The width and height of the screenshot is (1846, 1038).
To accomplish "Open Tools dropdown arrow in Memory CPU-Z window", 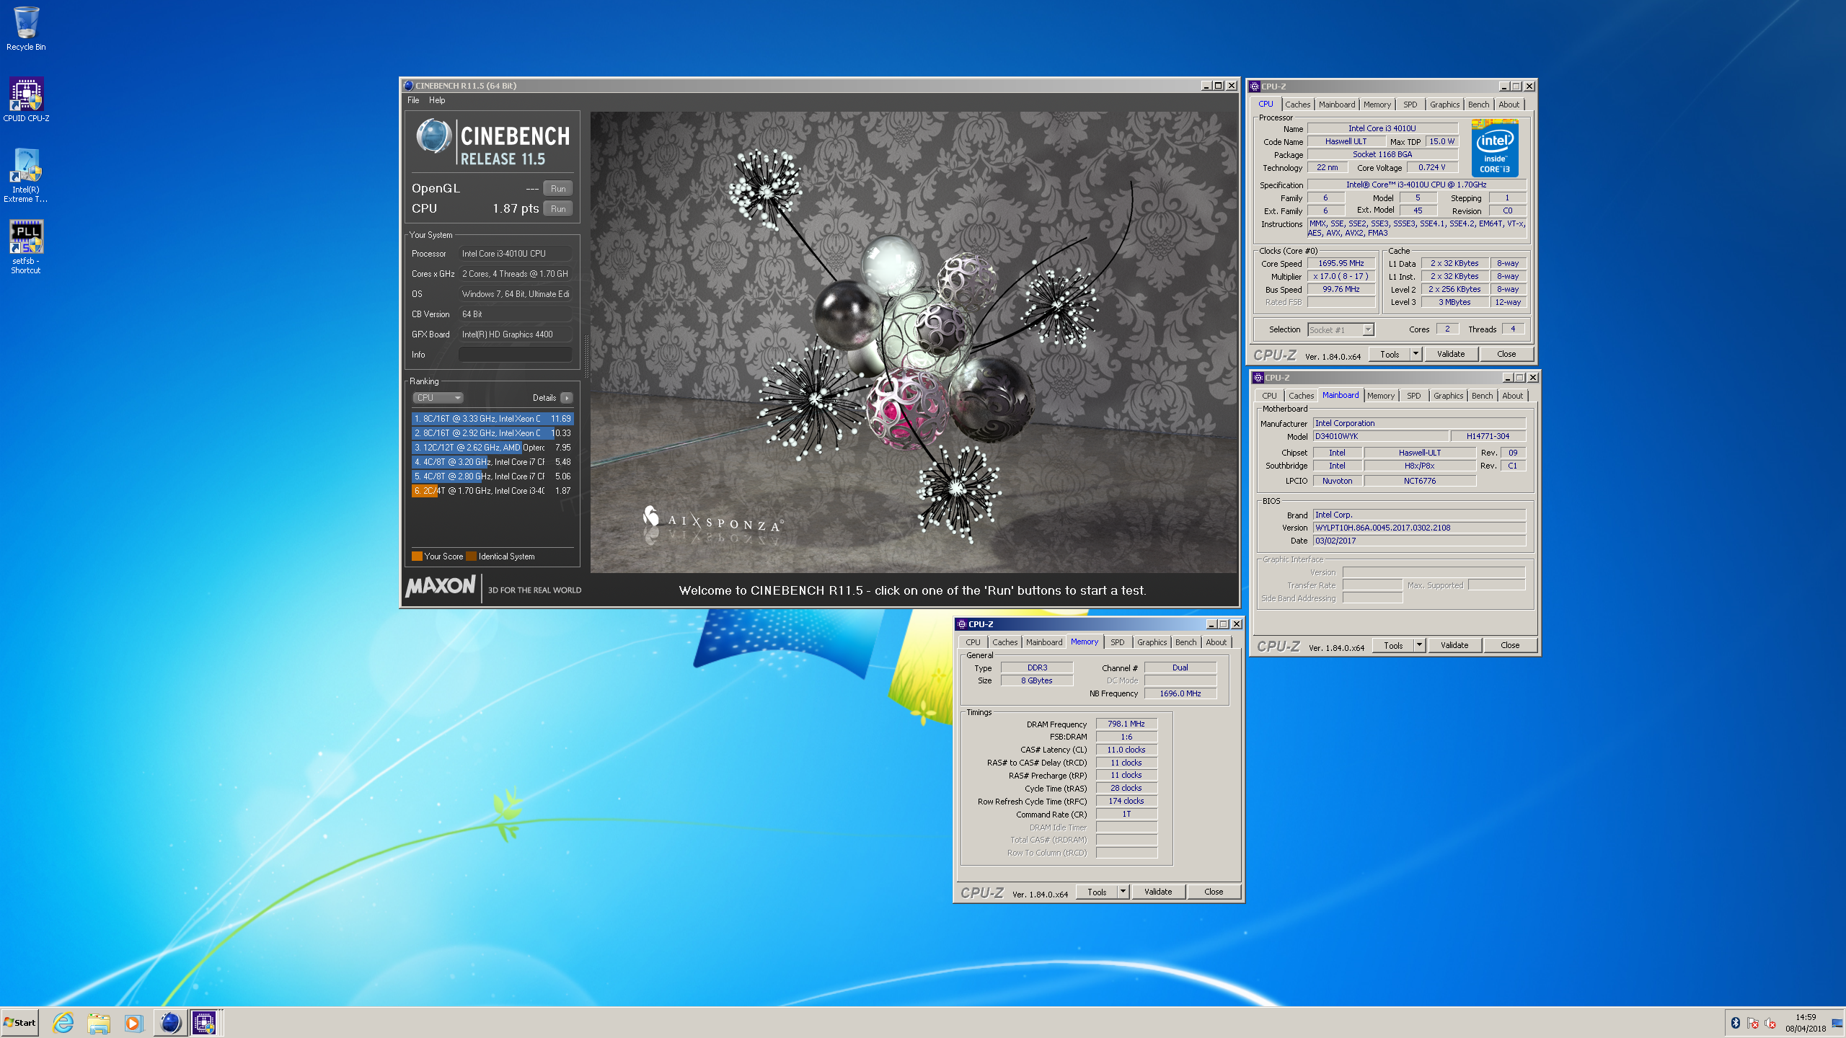I will pos(1123,892).
